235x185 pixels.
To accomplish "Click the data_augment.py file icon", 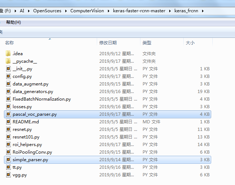I will coord(8,84).
